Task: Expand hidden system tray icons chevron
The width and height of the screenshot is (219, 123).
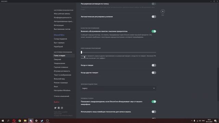Action: (192, 121)
